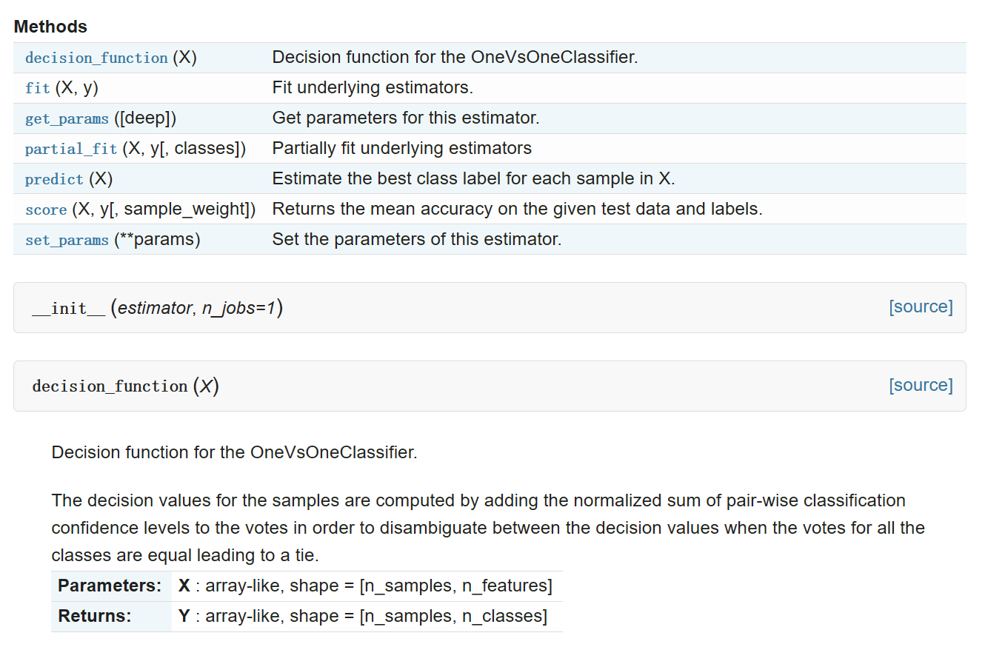The height and width of the screenshot is (647, 985).
Task: Click the 'Fit underlying estimators.' description
Action: (x=373, y=87)
